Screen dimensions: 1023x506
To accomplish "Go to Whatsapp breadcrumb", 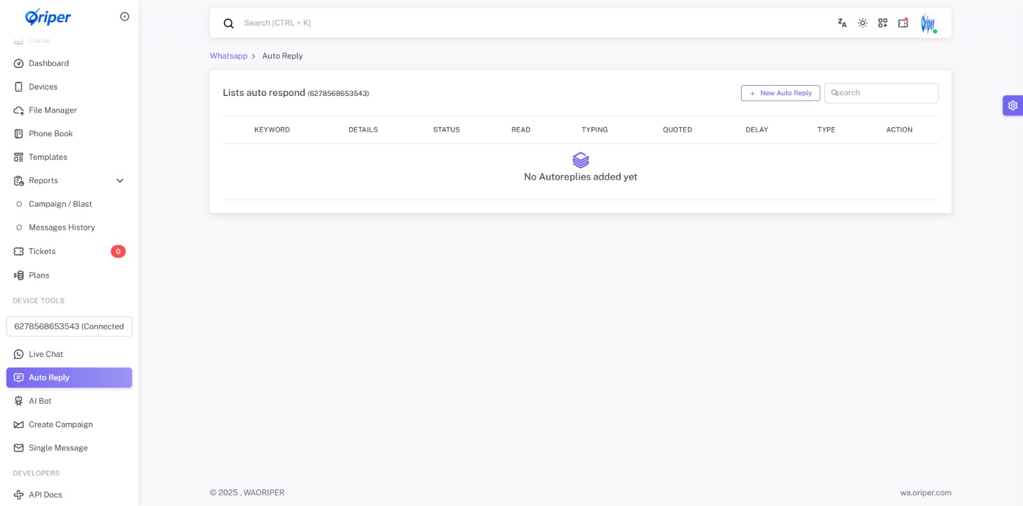I will coord(228,56).
